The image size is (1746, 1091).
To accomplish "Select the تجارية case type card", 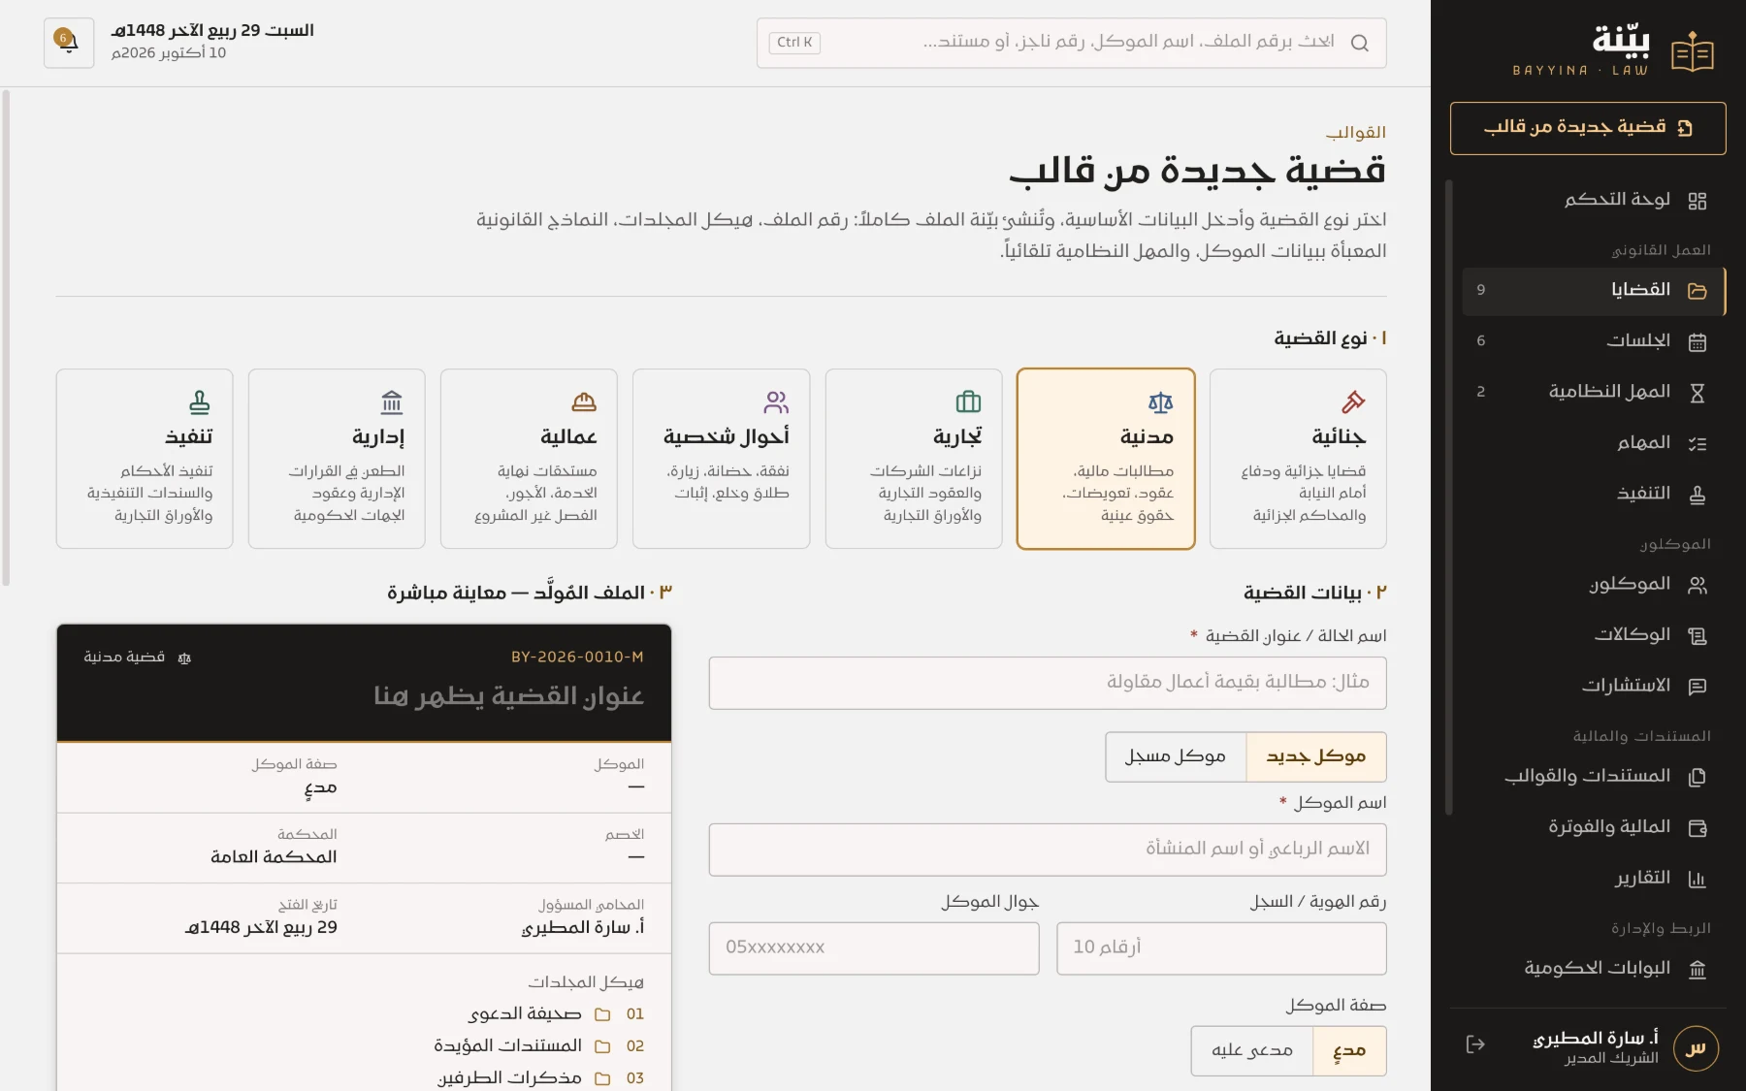I will point(914,459).
